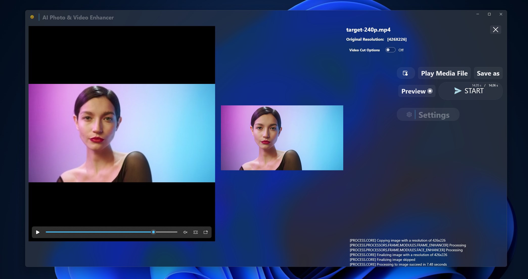Select the compare view icon beside Play Media File

point(405,73)
